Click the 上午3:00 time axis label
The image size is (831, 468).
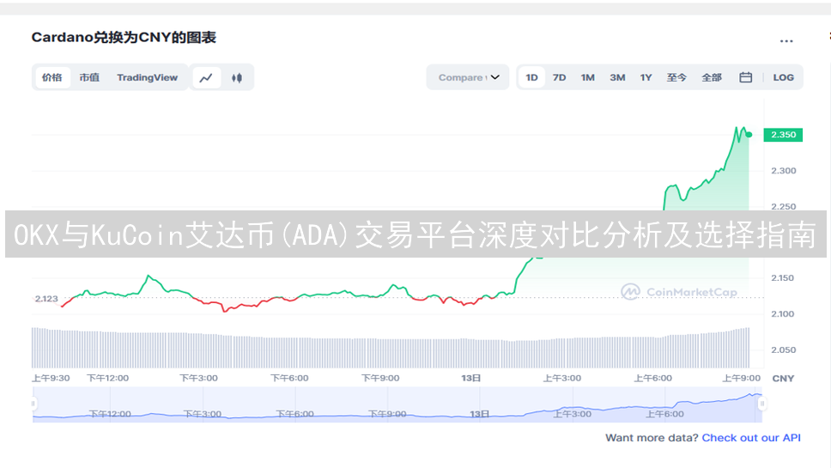pyautogui.click(x=561, y=378)
